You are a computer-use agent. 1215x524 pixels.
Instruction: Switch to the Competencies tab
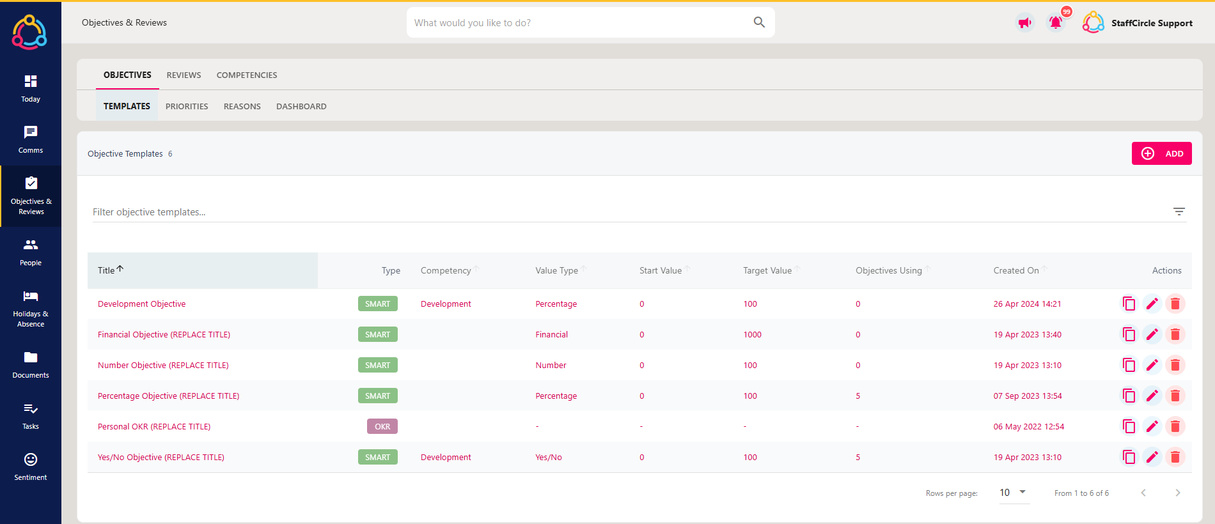(247, 75)
